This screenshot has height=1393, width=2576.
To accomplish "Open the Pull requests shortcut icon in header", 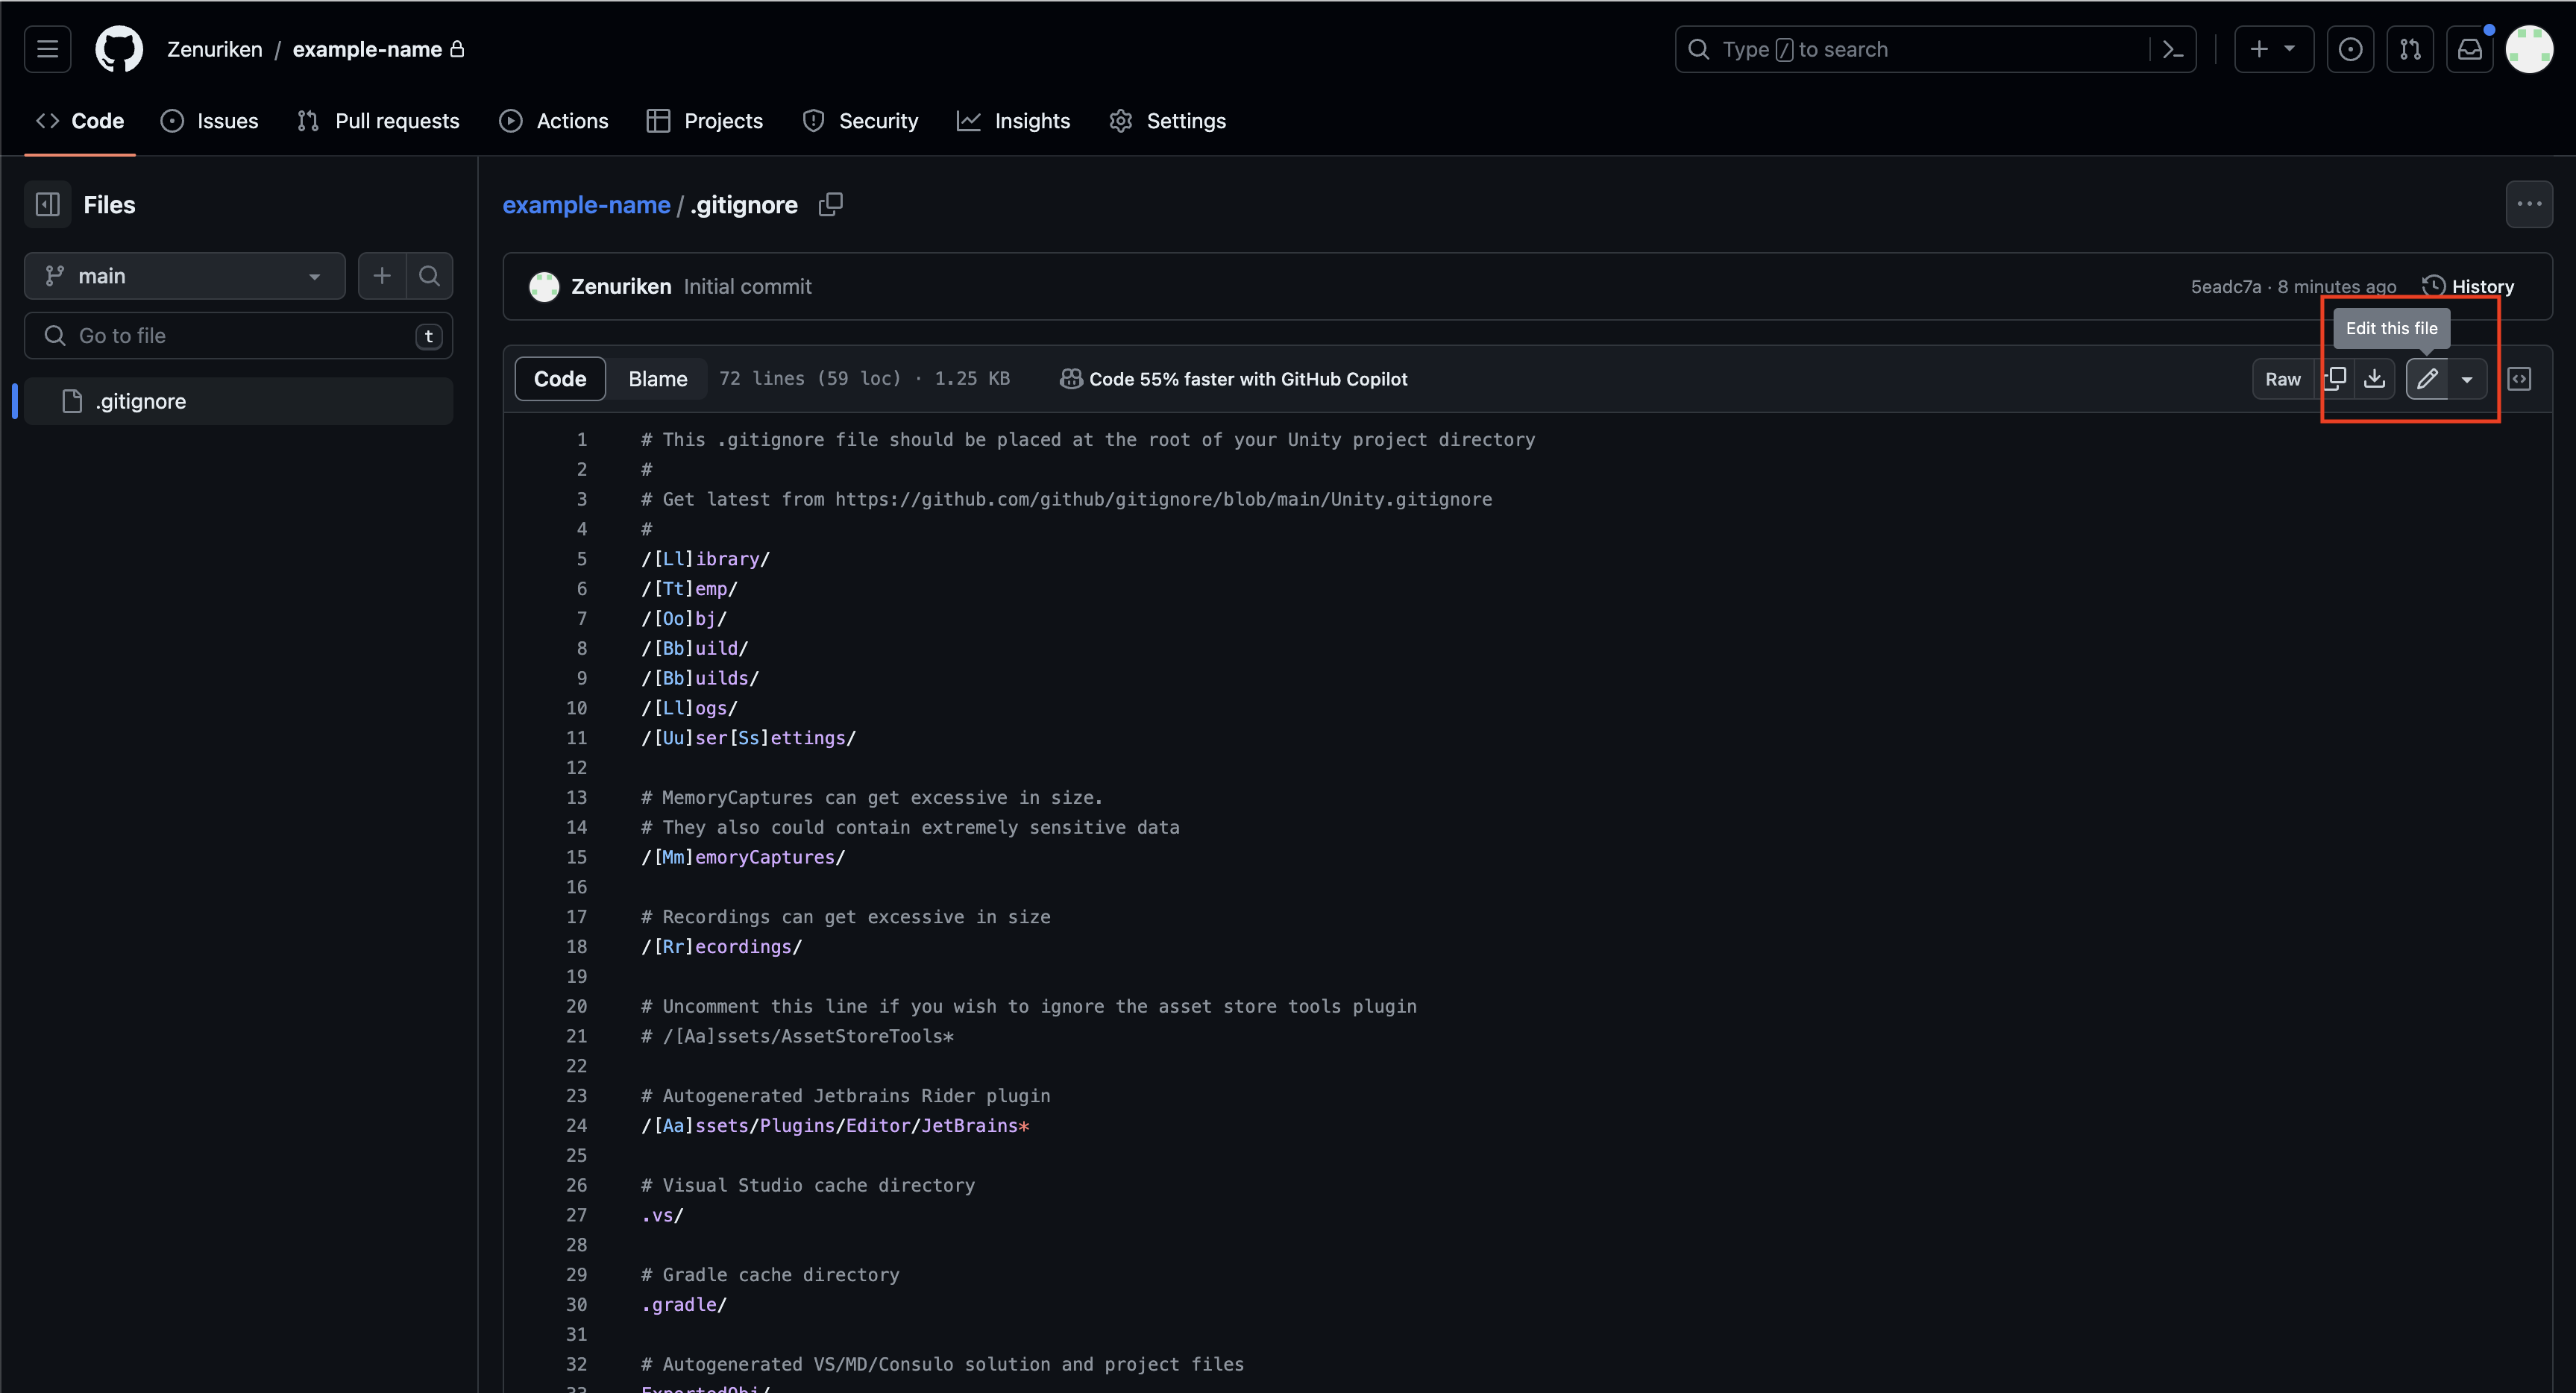I will (2410, 49).
